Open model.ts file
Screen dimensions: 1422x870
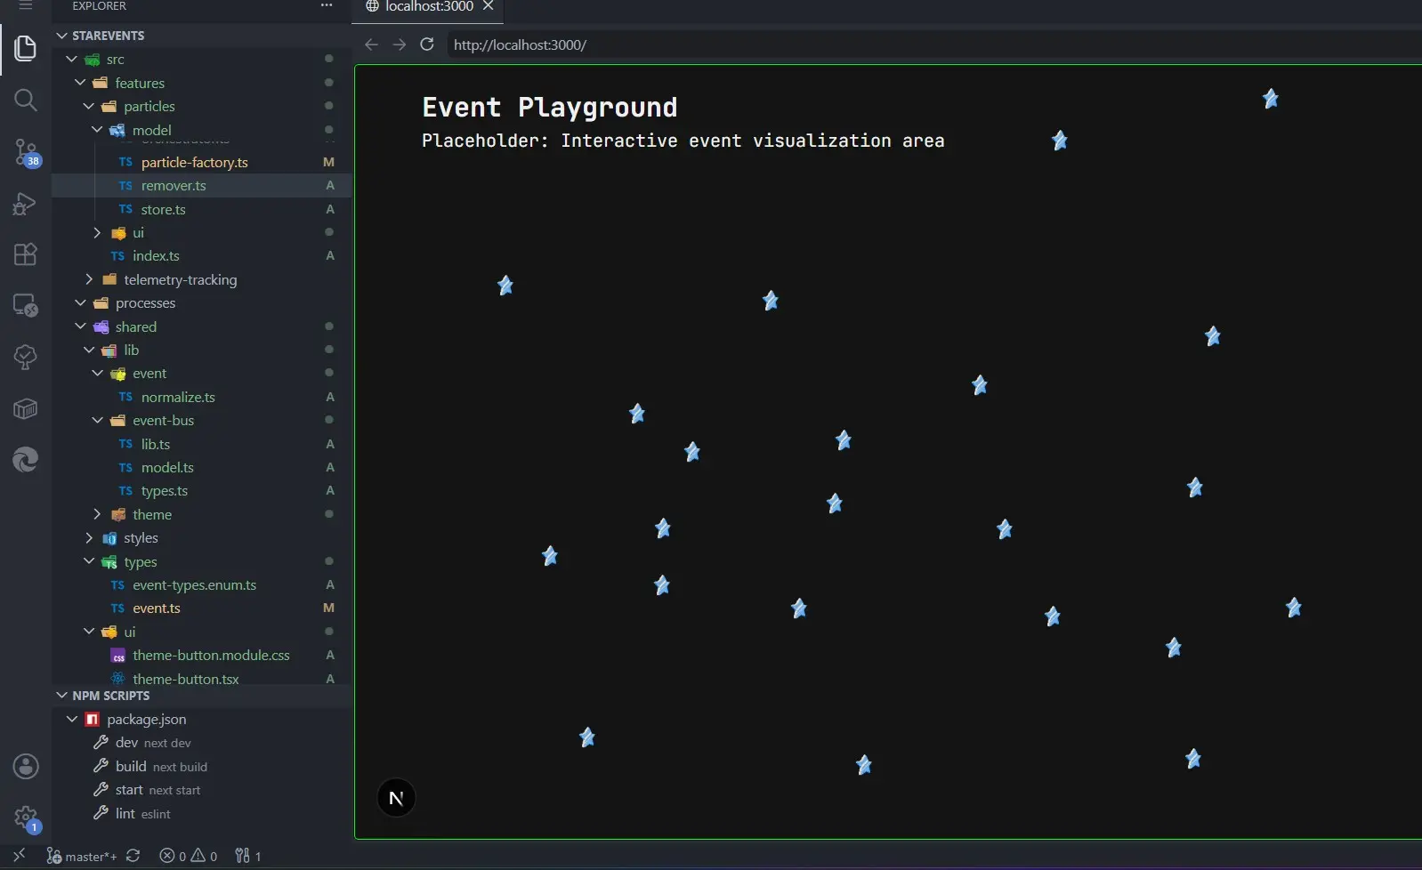click(x=167, y=467)
